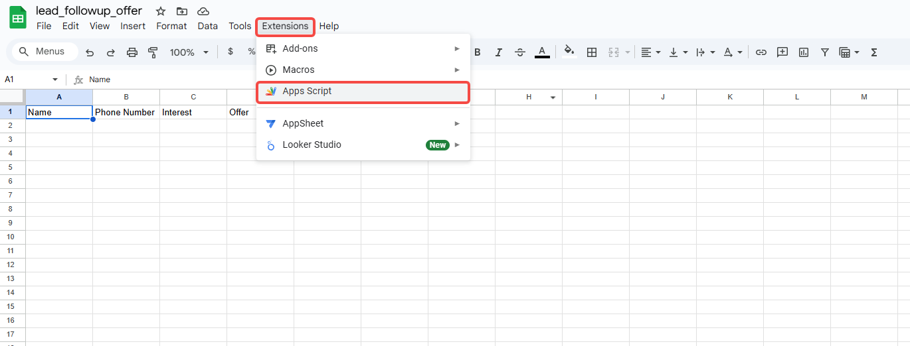The width and height of the screenshot is (910, 346).
Task: Click the name box showing A1
Action: tap(27, 80)
